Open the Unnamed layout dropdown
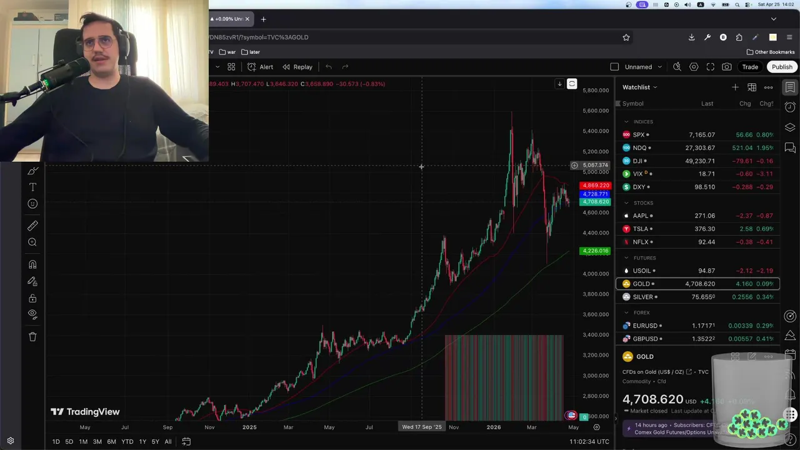 (643, 67)
